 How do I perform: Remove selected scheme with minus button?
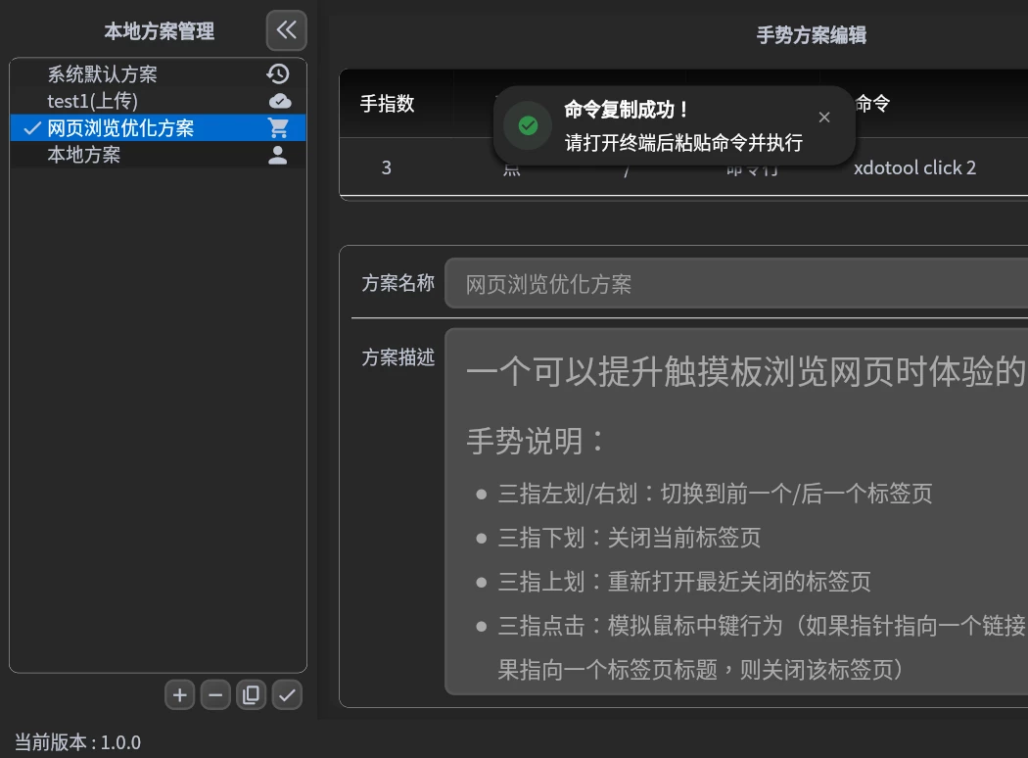click(215, 695)
